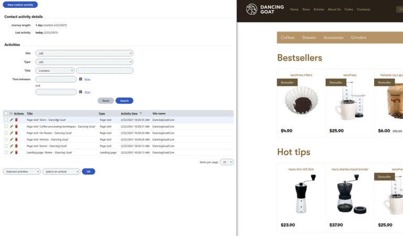Open the Type filter dropdown
This screenshot has width=403, height=236.
click(84, 62)
